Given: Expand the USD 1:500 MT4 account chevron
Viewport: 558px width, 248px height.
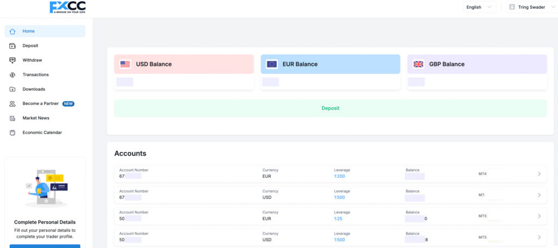Looking at the screenshot, I should (x=539, y=195).
